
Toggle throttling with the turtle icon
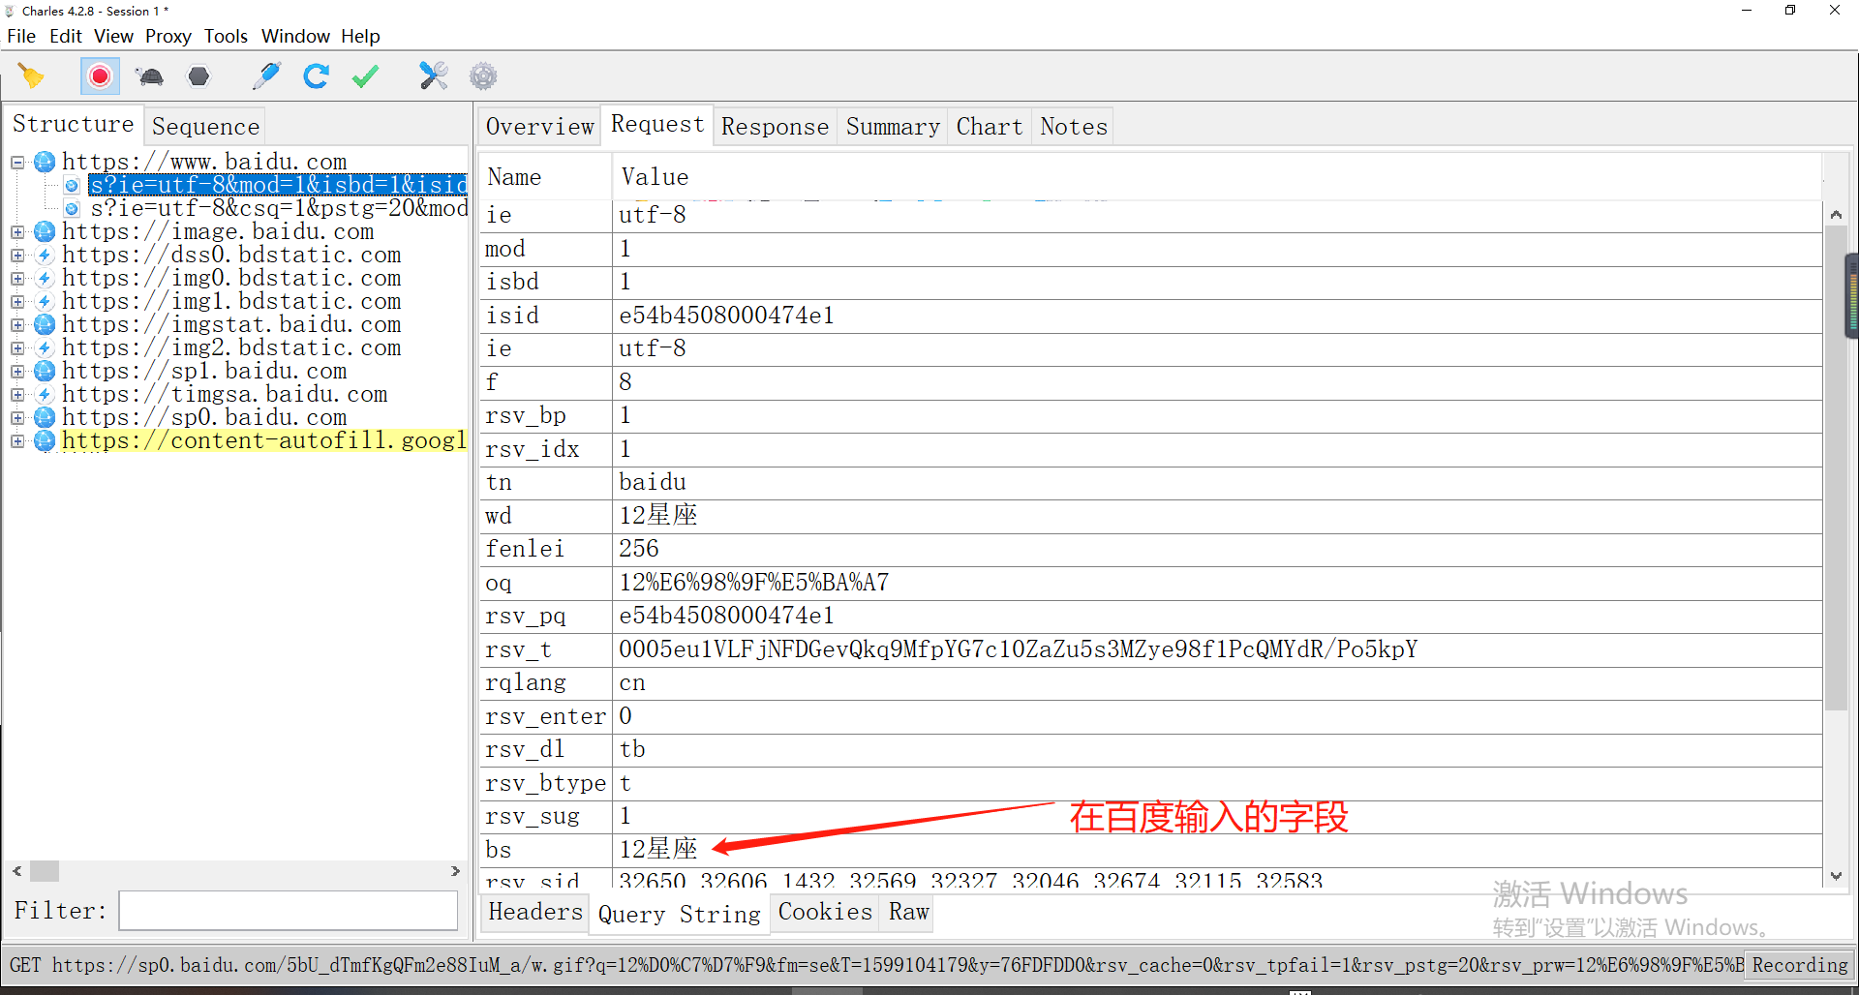150,76
